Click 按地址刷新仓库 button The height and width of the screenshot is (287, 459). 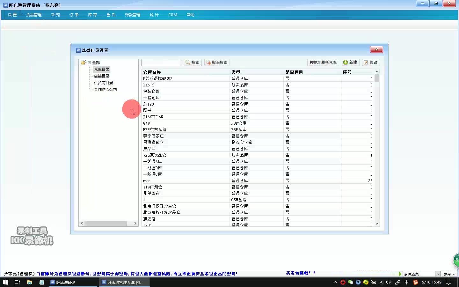(323, 63)
